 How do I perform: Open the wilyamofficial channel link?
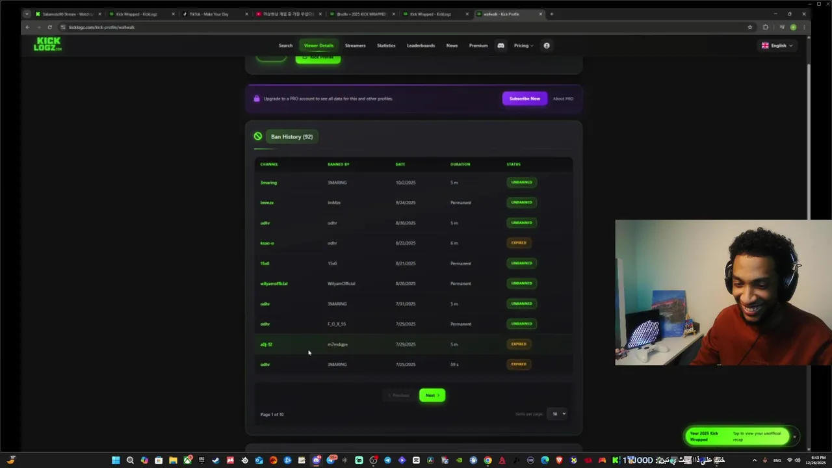tap(274, 283)
